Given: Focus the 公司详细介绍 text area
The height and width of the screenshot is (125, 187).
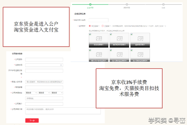Looking at the screenshot, I should coord(63,111).
